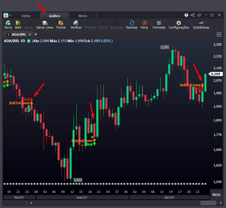Run the Verificar check icon
The height and width of the screenshot is (208, 226).
click(76, 23)
